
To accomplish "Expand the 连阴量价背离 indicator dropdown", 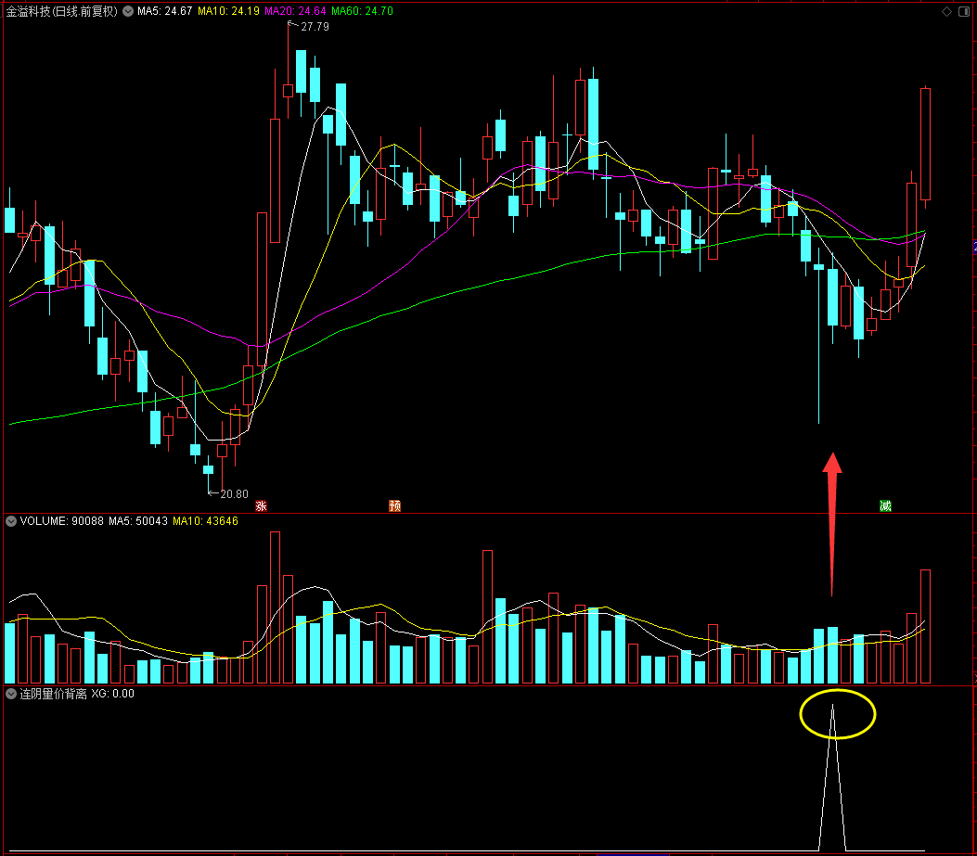I will point(11,694).
